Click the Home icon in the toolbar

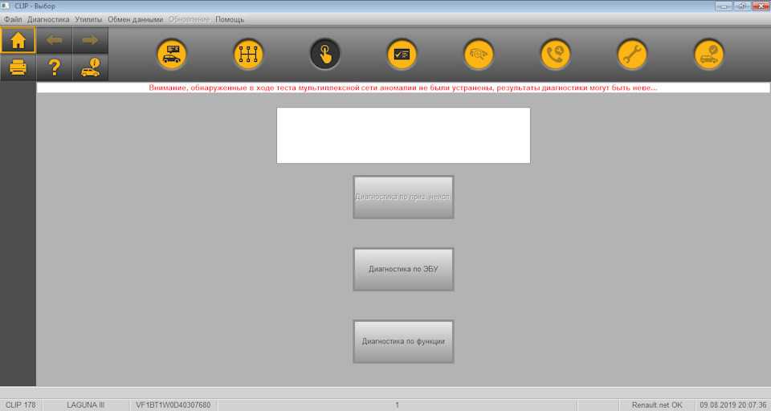[18, 40]
